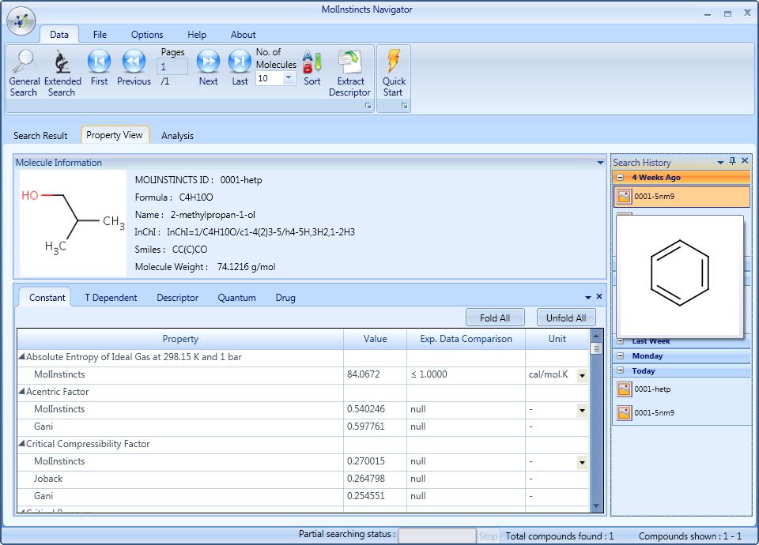Collapse the 4 Weeks Ago history group
Screen dimensions: 759x545
[621, 177]
